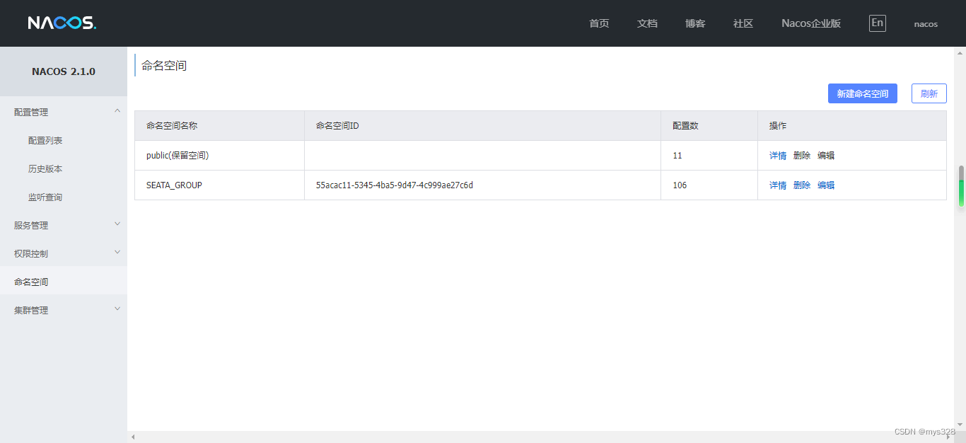Screen dimensions: 966x443
Task: Open 配置列表 in the sidebar
Action: (x=45, y=140)
